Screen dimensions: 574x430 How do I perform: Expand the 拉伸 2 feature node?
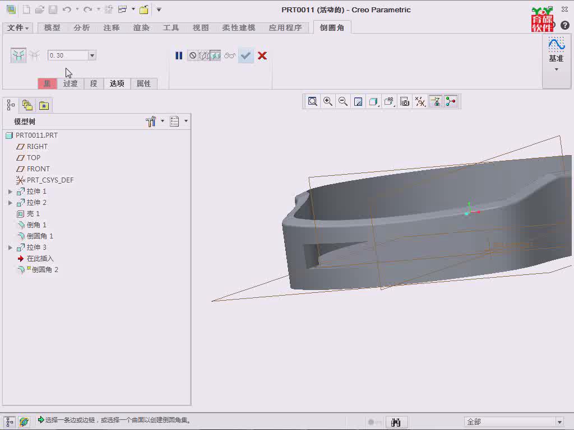10,203
